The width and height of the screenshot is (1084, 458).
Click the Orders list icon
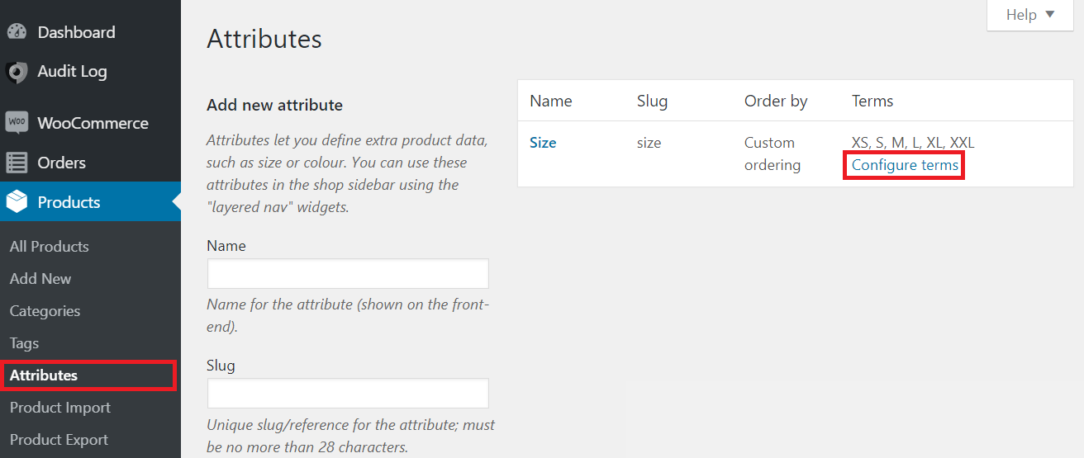(x=17, y=163)
